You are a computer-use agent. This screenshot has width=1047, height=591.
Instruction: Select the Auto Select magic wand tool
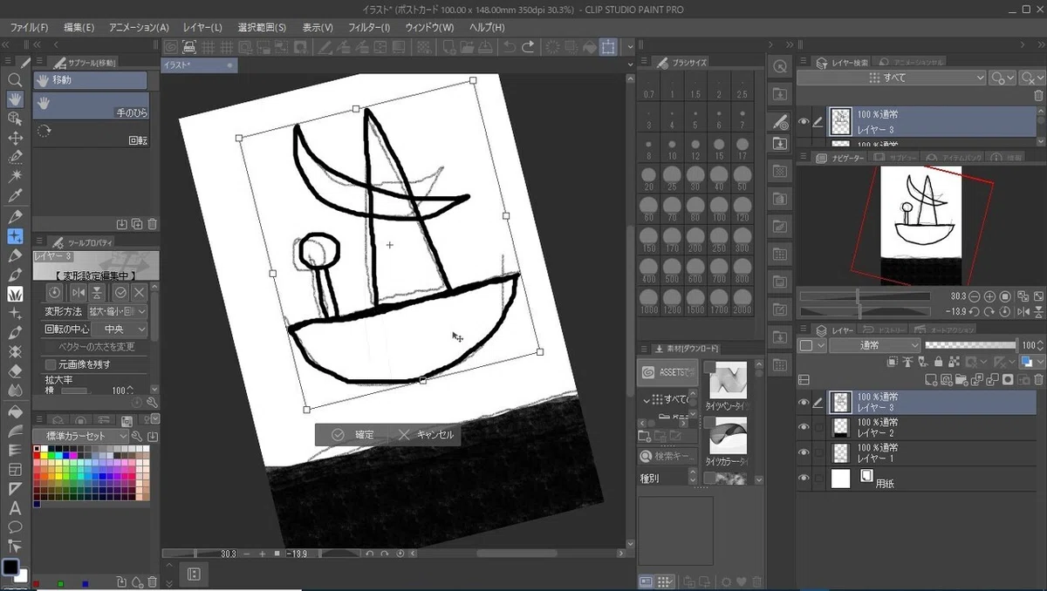15,177
